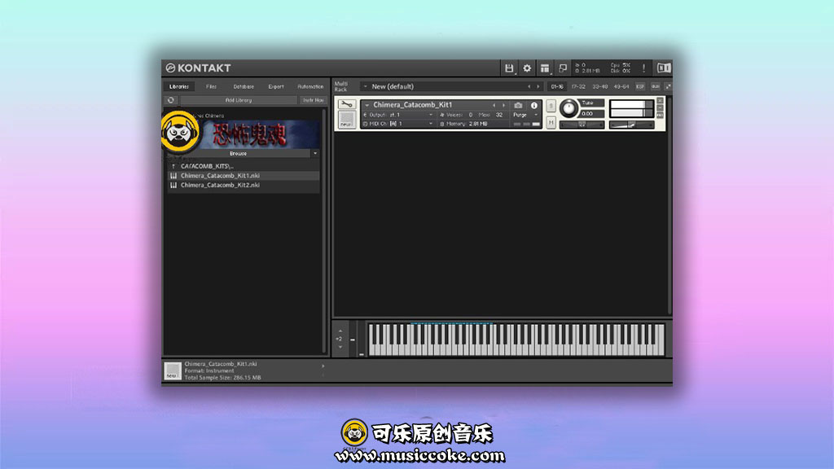Go to previous multi preset arrow
This screenshot has width=834, height=469.
[x=529, y=86]
